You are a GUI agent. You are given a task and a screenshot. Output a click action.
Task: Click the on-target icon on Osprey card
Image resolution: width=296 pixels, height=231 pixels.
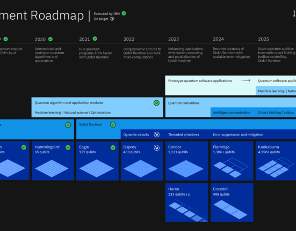(157, 148)
